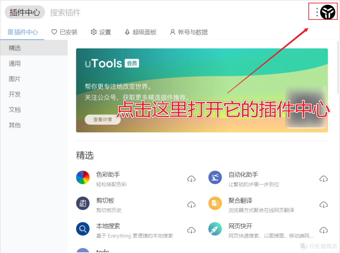340x253 pixels.
Task: Open the 自动化助手 robot arm icon
Action: tap(215, 178)
